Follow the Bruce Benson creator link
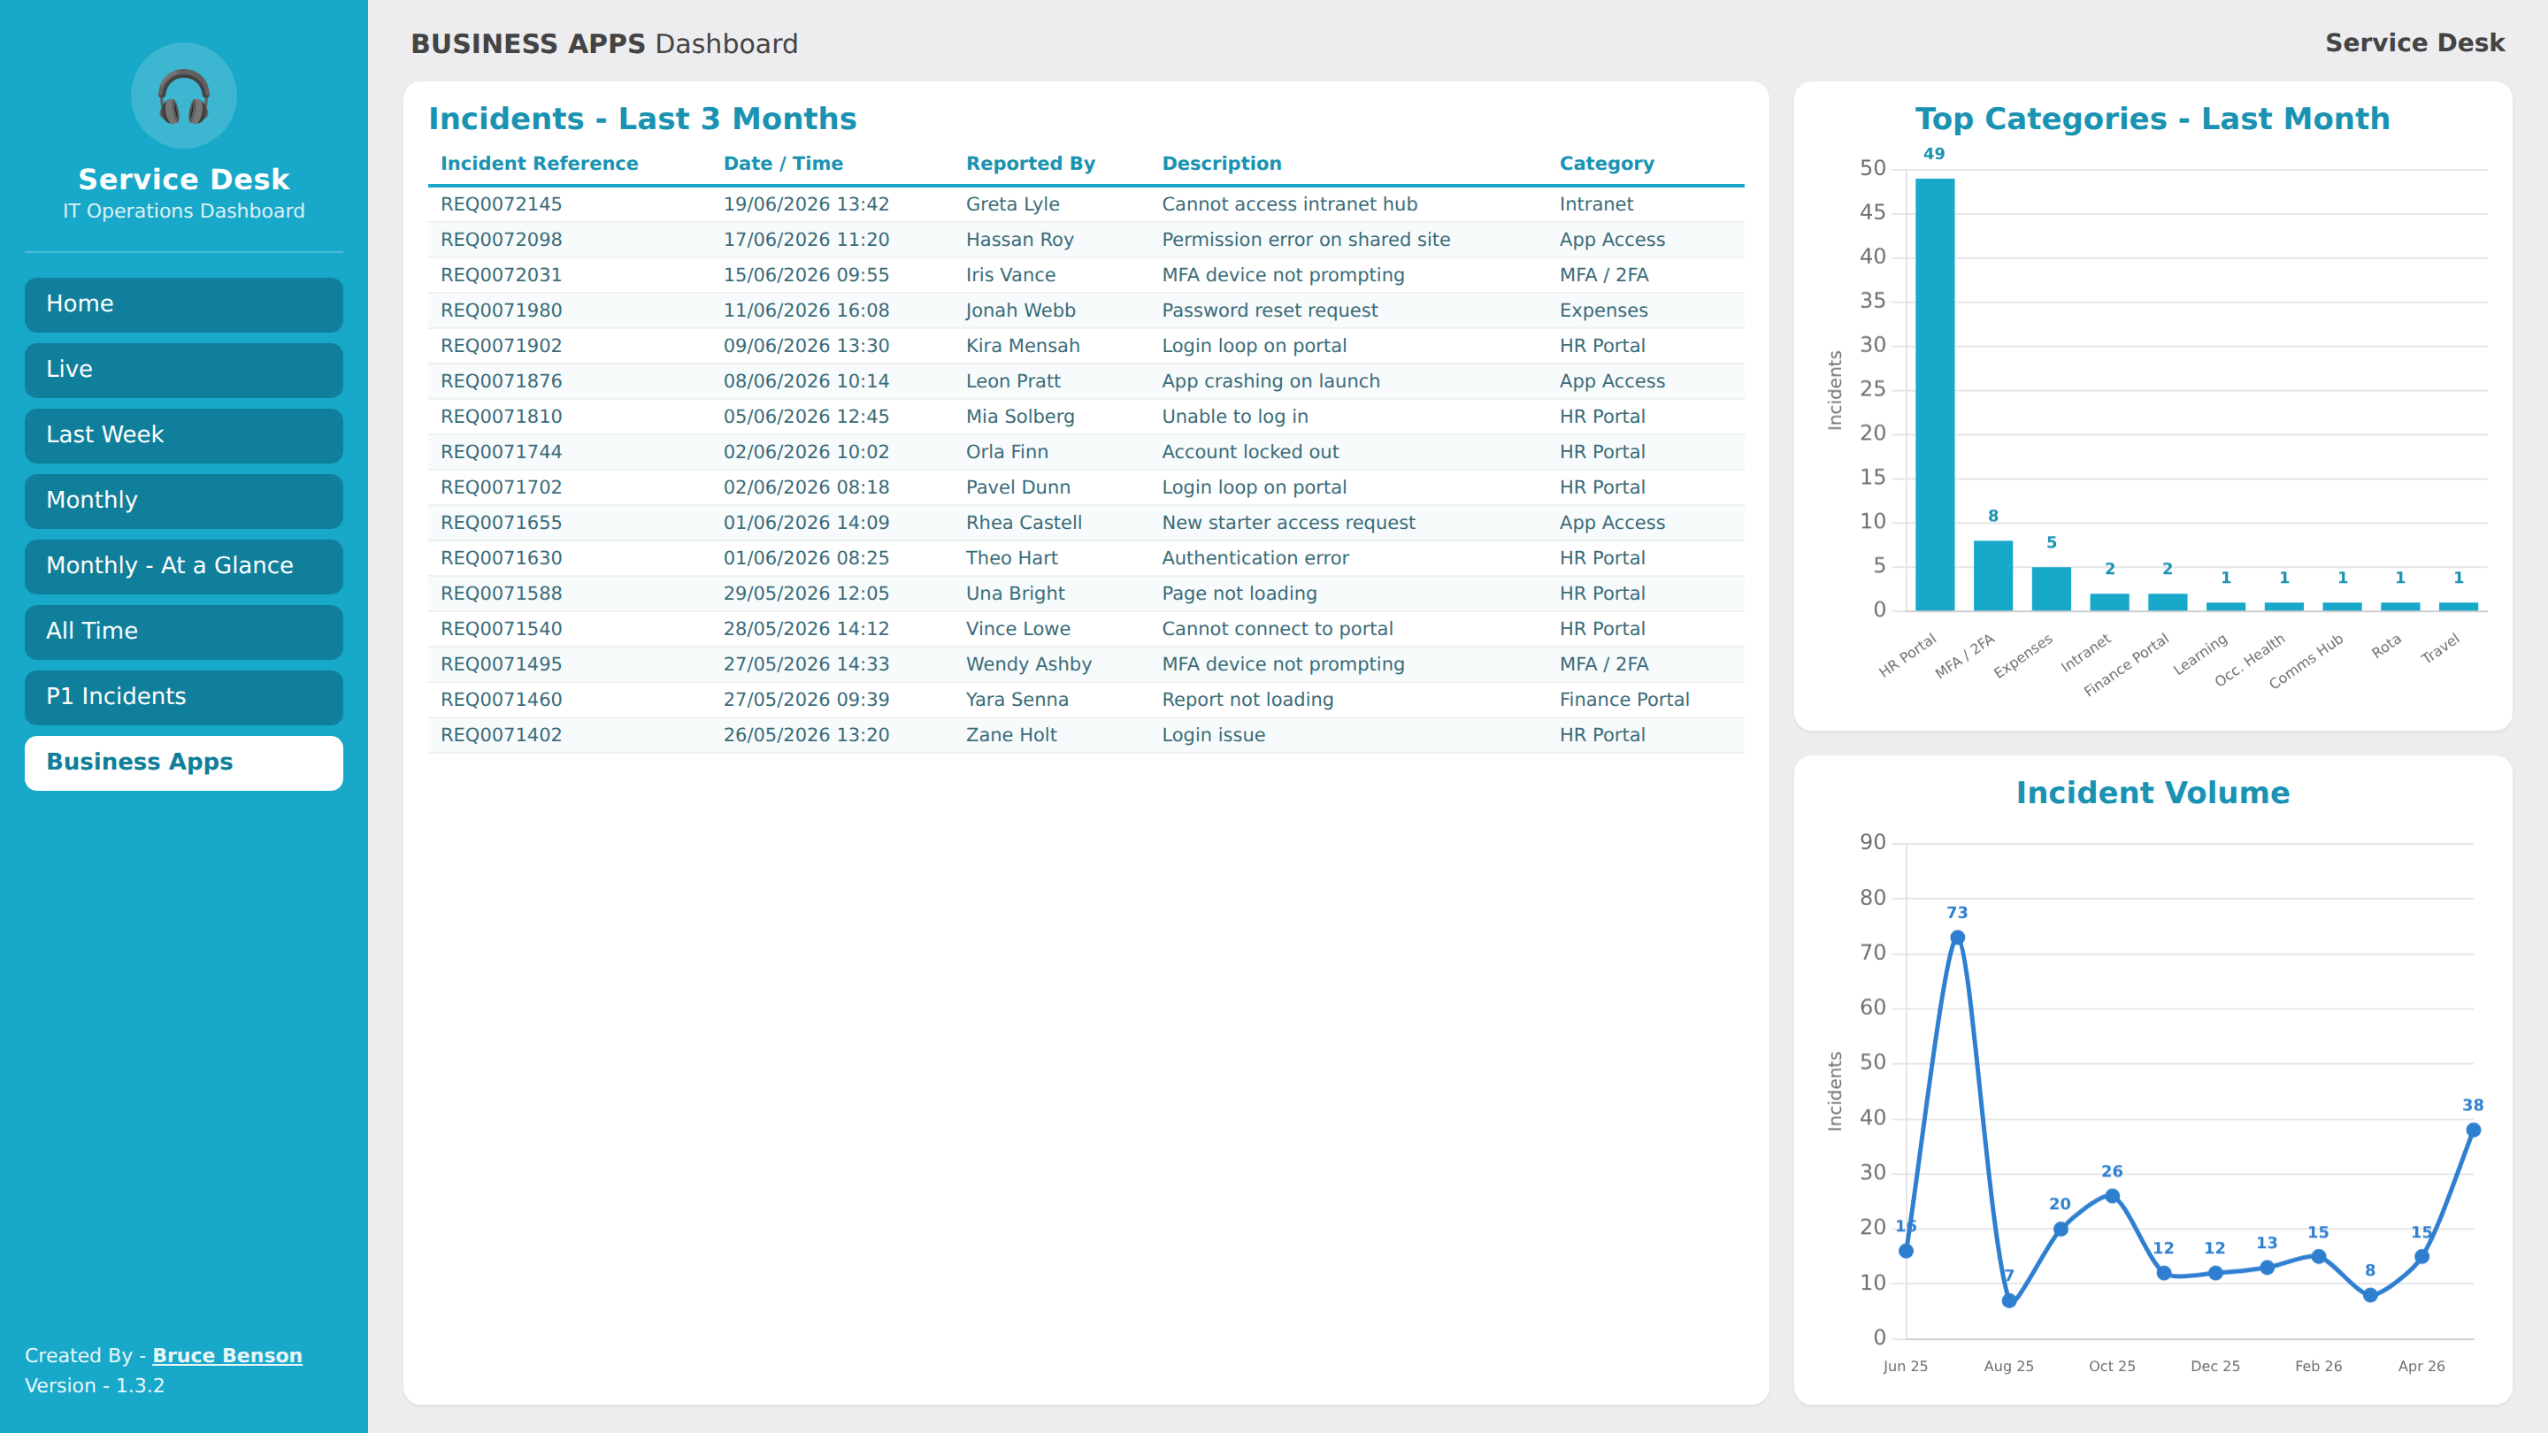The width and height of the screenshot is (2548, 1433). (x=226, y=1355)
